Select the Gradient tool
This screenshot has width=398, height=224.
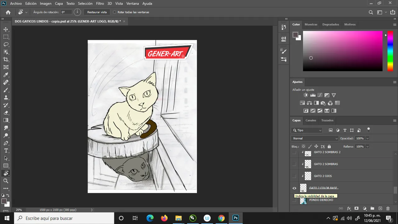coord(6,120)
